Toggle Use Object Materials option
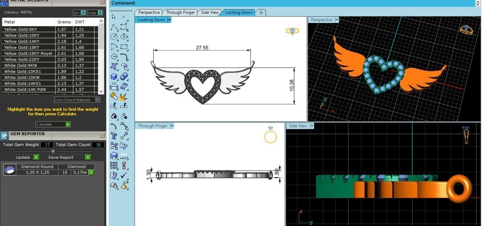The image size is (482, 226). 77,100
